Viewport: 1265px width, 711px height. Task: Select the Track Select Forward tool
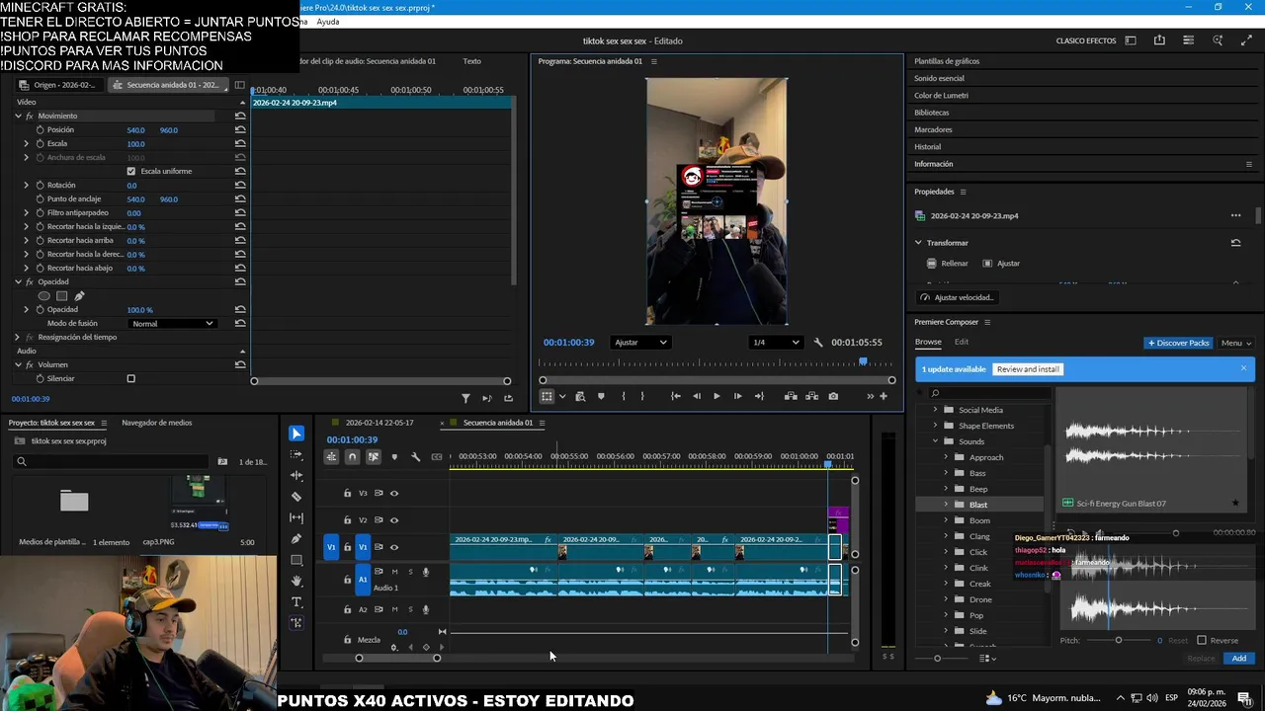click(296, 455)
